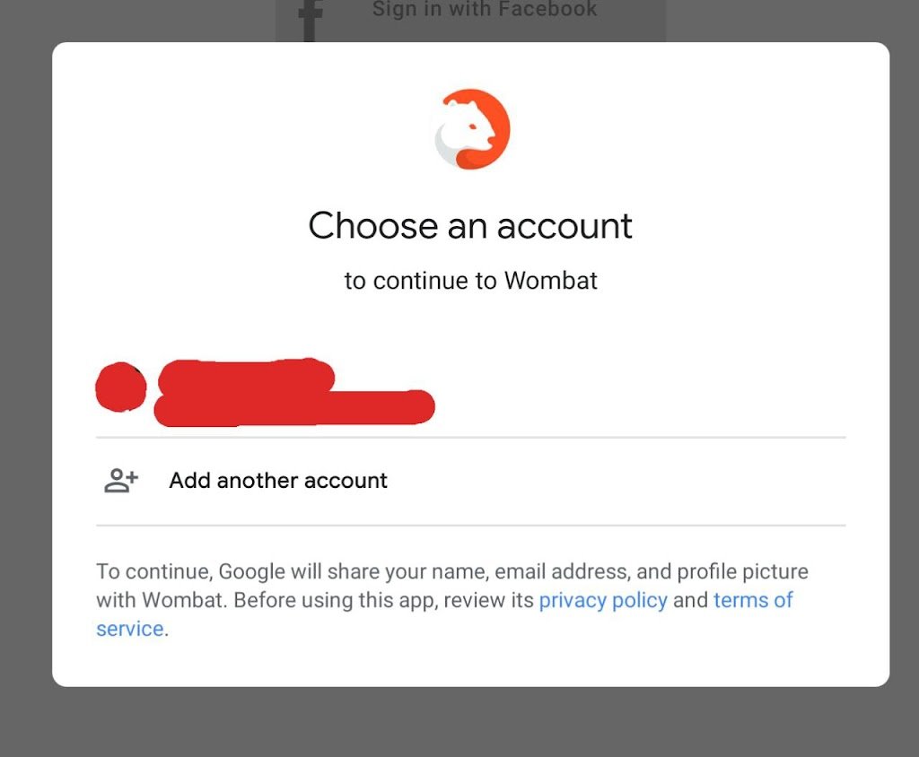
Task: Click the Google data sharing disclosure paragraph
Action: pyautogui.click(x=452, y=600)
